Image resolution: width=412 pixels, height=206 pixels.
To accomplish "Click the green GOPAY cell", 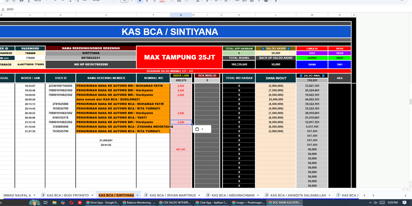I will coord(312,58).
